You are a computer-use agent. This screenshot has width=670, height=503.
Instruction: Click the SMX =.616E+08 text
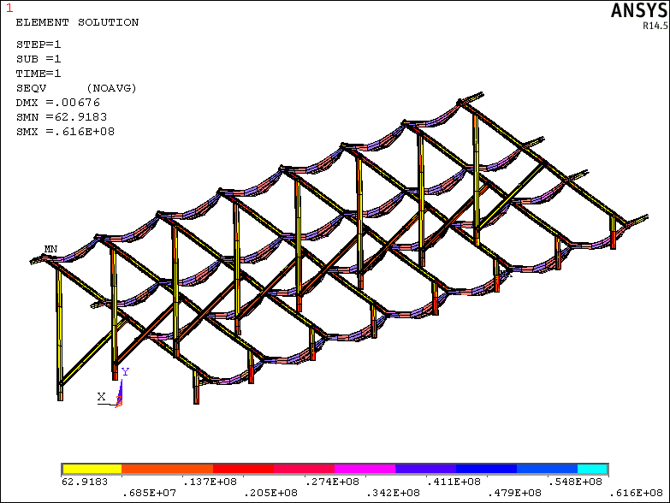[65, 132]
